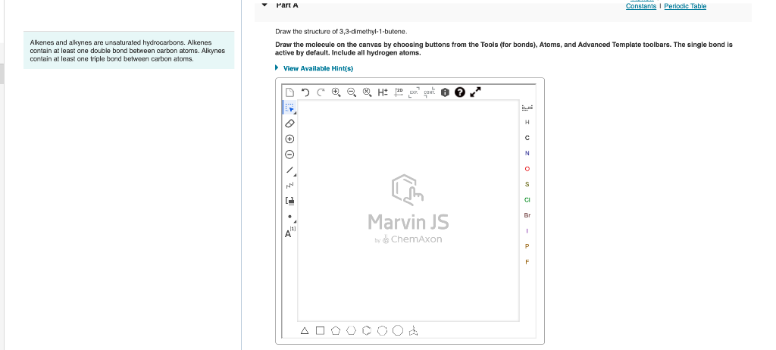Open Marvin JS help

click(460, 92)
